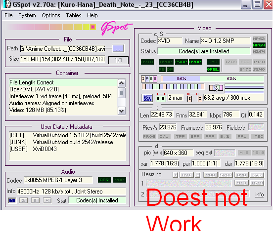Open the System menu
Viewport: 273px width, 231px height.
[27, 15]
